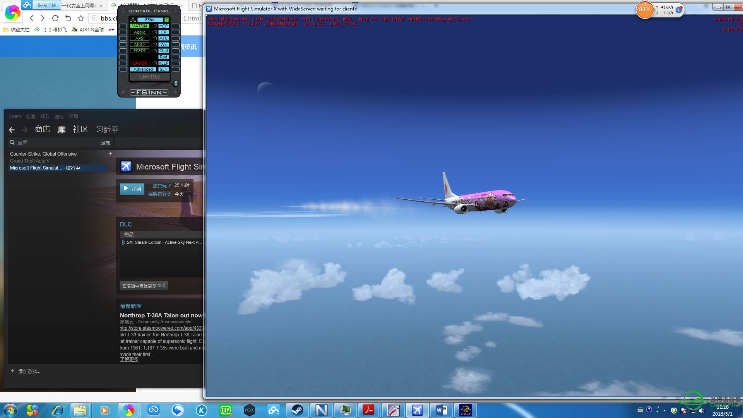Click the weather cloud icon beside Apollo
The height and width of the screenshot is (418, 743).
click(154, 32)
